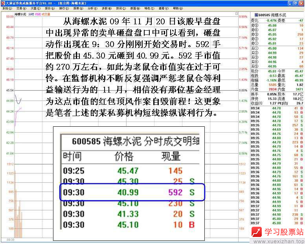Open the 特色(I) menu
The height and width of the screenshot is (244, 305).
pos(149,8)
